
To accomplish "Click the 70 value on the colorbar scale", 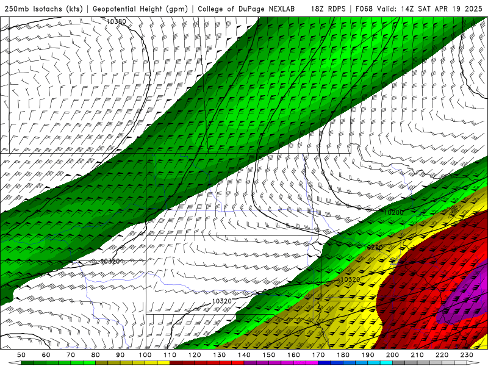I will (x=71, y=355).
